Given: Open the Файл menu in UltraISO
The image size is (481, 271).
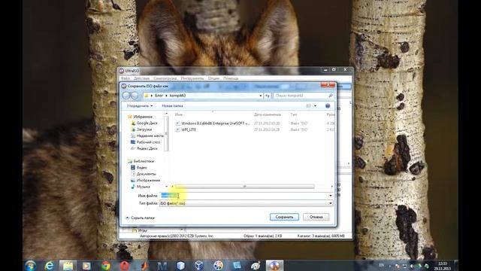Looking at the screenshot, I should point(126,78).
